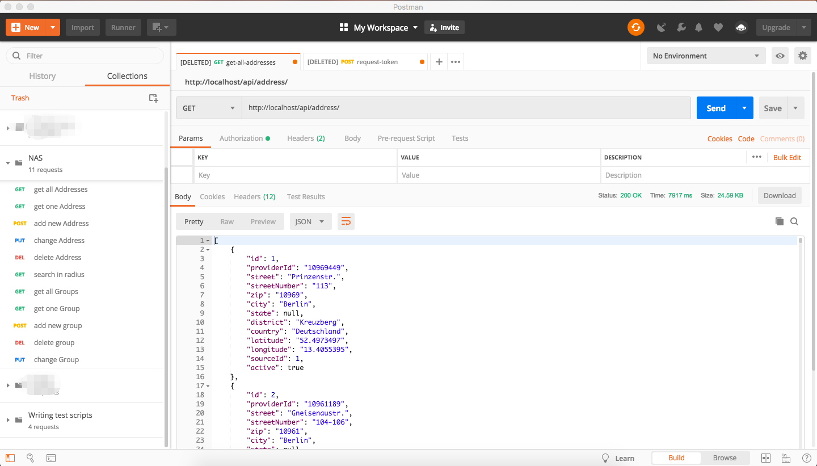Open the satellite capture requests icon
Screen dimensions: 817x466
pos(662,27)
